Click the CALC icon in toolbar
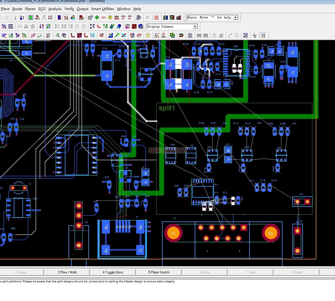The width and height of the screenshot is (335, 301). (x=190, y=35)
